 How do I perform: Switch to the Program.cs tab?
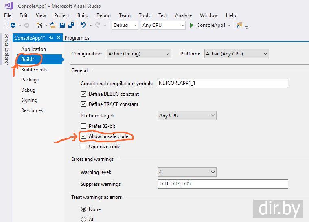tap(77, 37)
